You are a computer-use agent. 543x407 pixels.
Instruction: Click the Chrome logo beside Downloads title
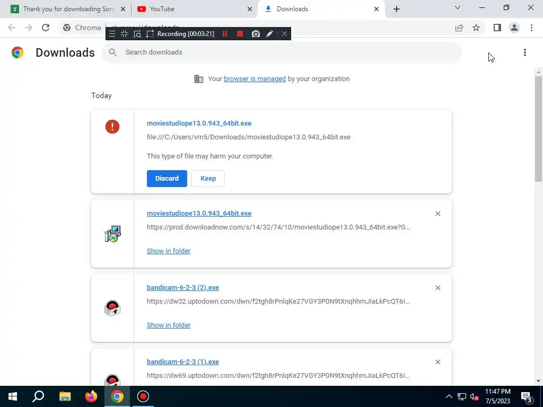point(17,52)
